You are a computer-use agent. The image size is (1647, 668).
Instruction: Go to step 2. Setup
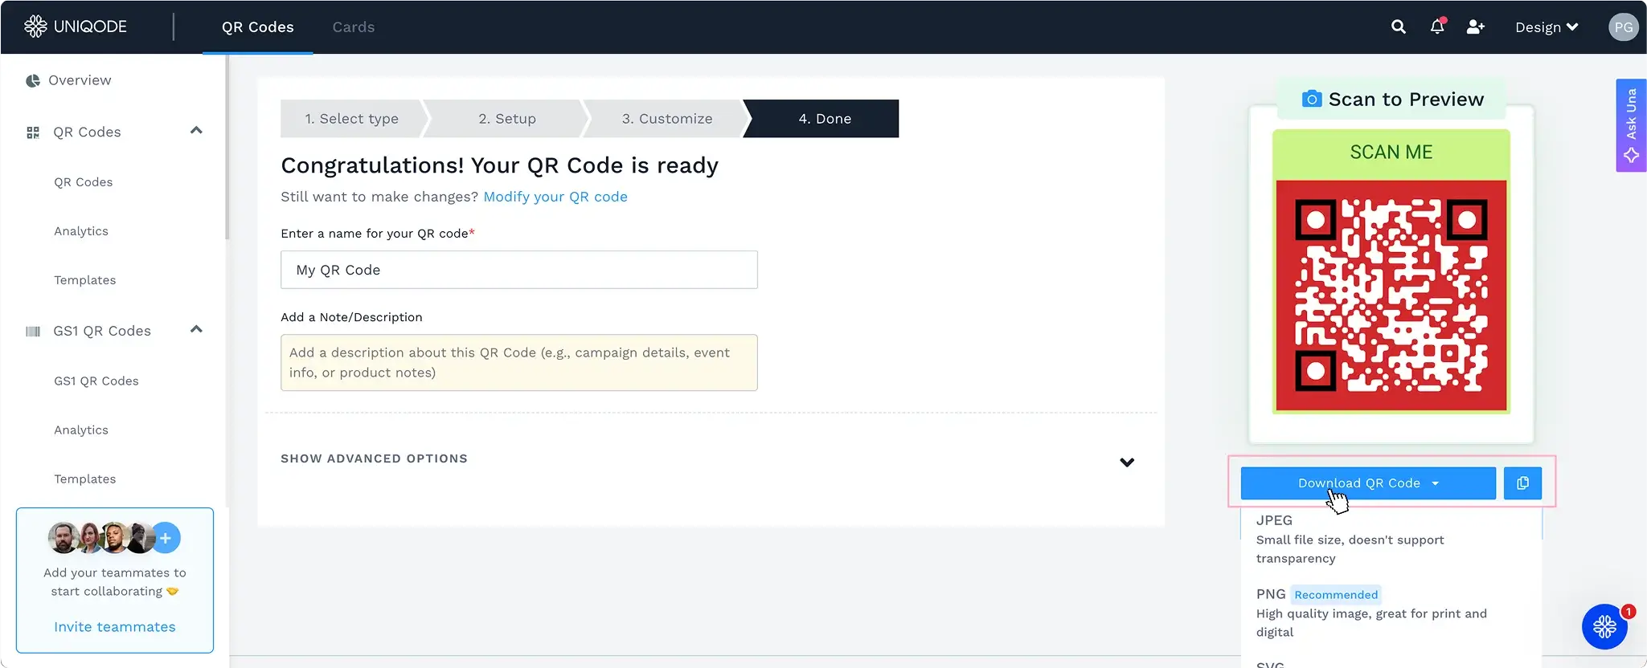pos(507,119)
